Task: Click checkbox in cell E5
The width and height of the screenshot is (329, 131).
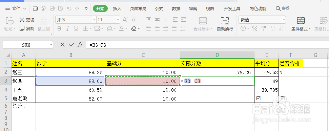Action: click(258, 98)
